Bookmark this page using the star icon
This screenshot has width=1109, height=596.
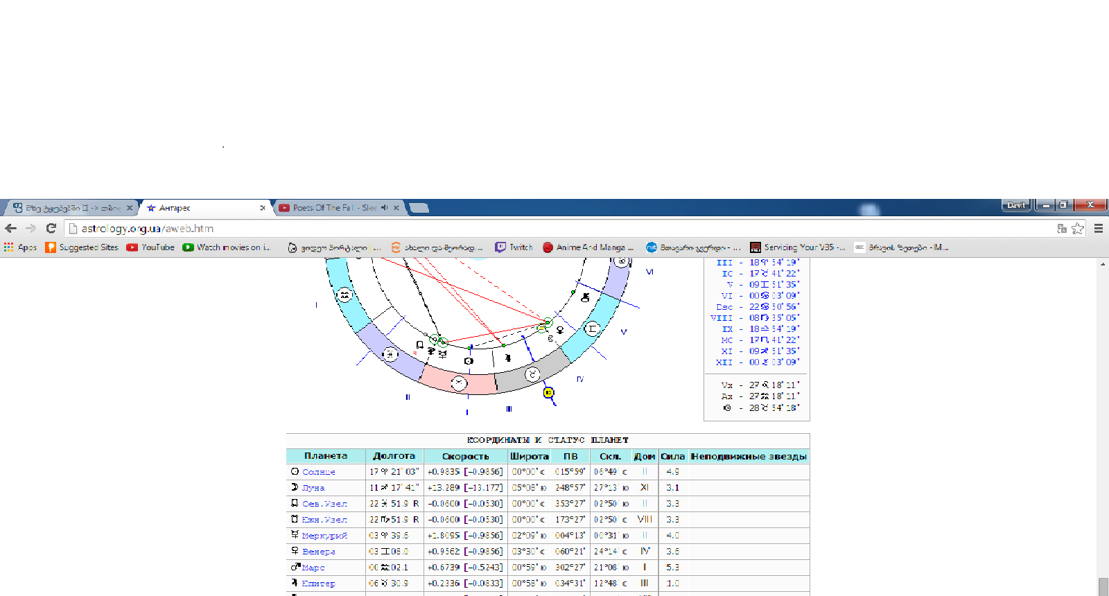pyautogui.click(x=1077, y=229)
